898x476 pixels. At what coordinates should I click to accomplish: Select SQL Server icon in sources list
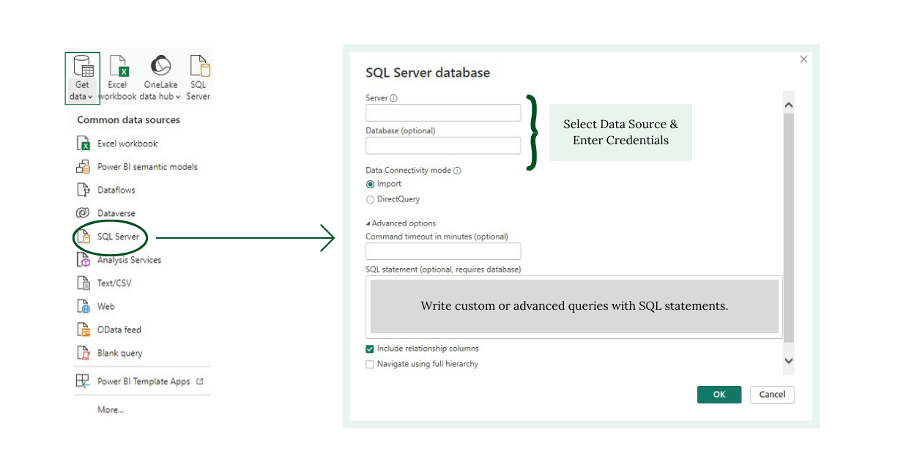(84, 237)
